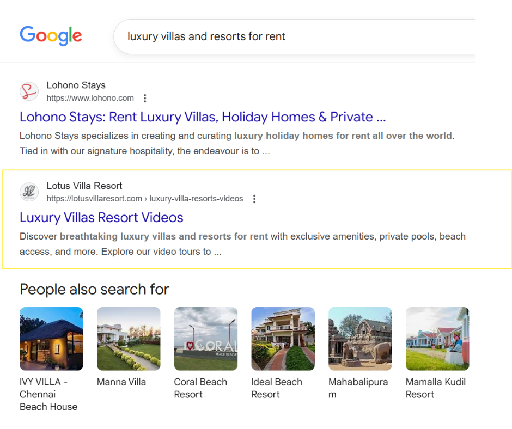Click the search box with the villa query
The height and width of the screenshot is (429, 512).
tap(294, 36)
